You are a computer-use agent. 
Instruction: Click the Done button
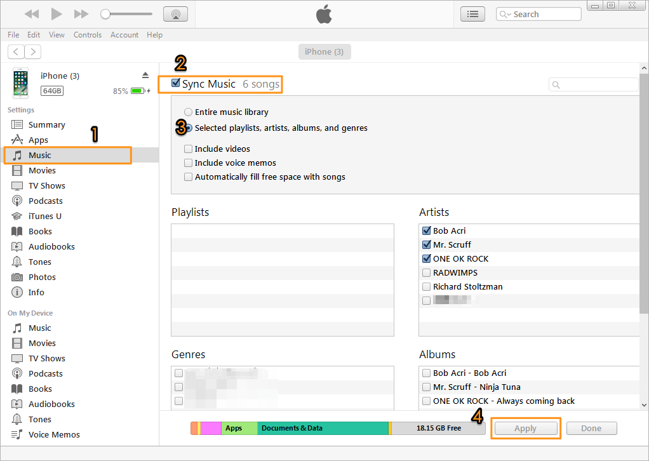[x=591, y=429]
